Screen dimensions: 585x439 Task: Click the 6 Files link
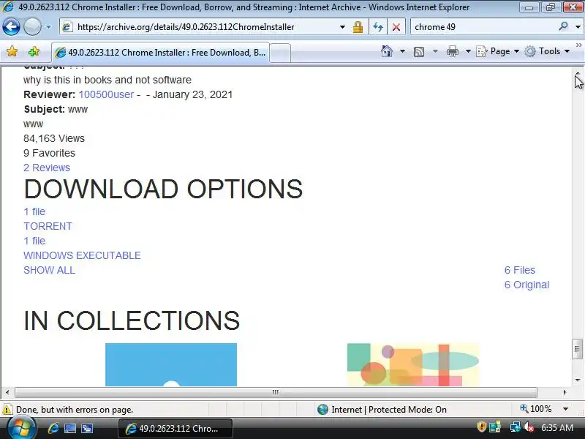(520, 270)
